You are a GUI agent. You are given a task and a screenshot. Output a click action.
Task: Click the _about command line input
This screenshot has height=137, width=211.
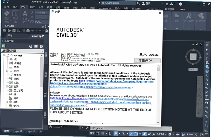point(131,128)
